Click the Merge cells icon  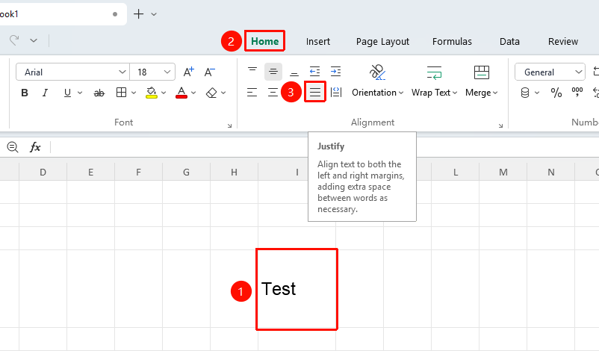(x=481, y=72)
